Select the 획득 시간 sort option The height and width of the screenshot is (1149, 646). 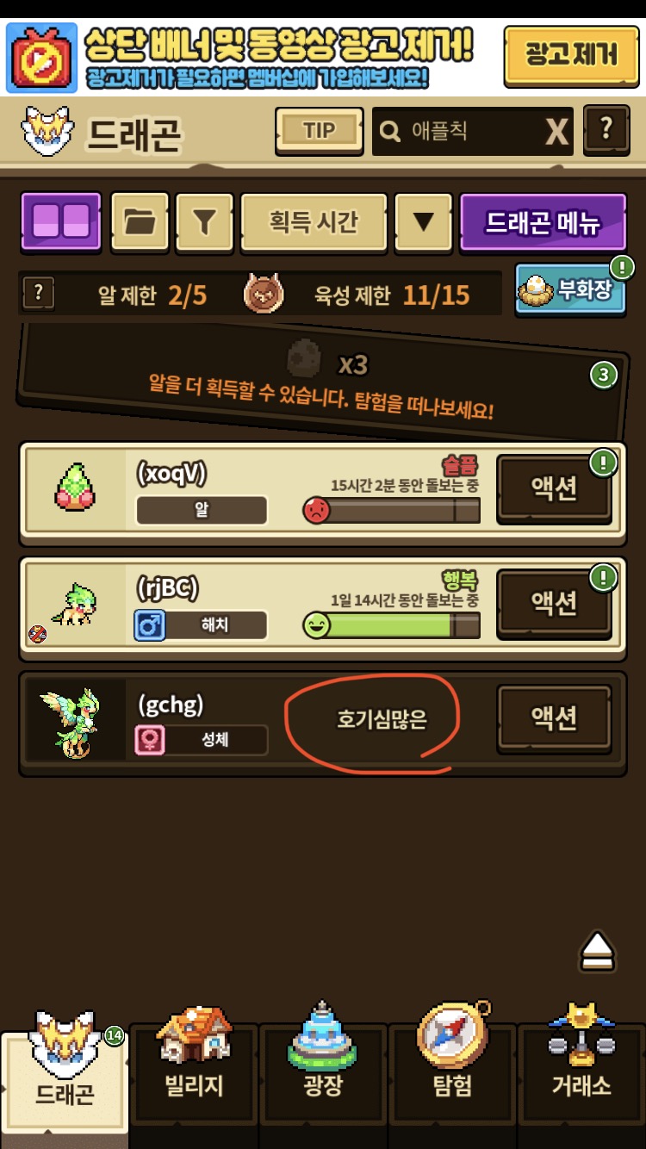click(314, 221)
